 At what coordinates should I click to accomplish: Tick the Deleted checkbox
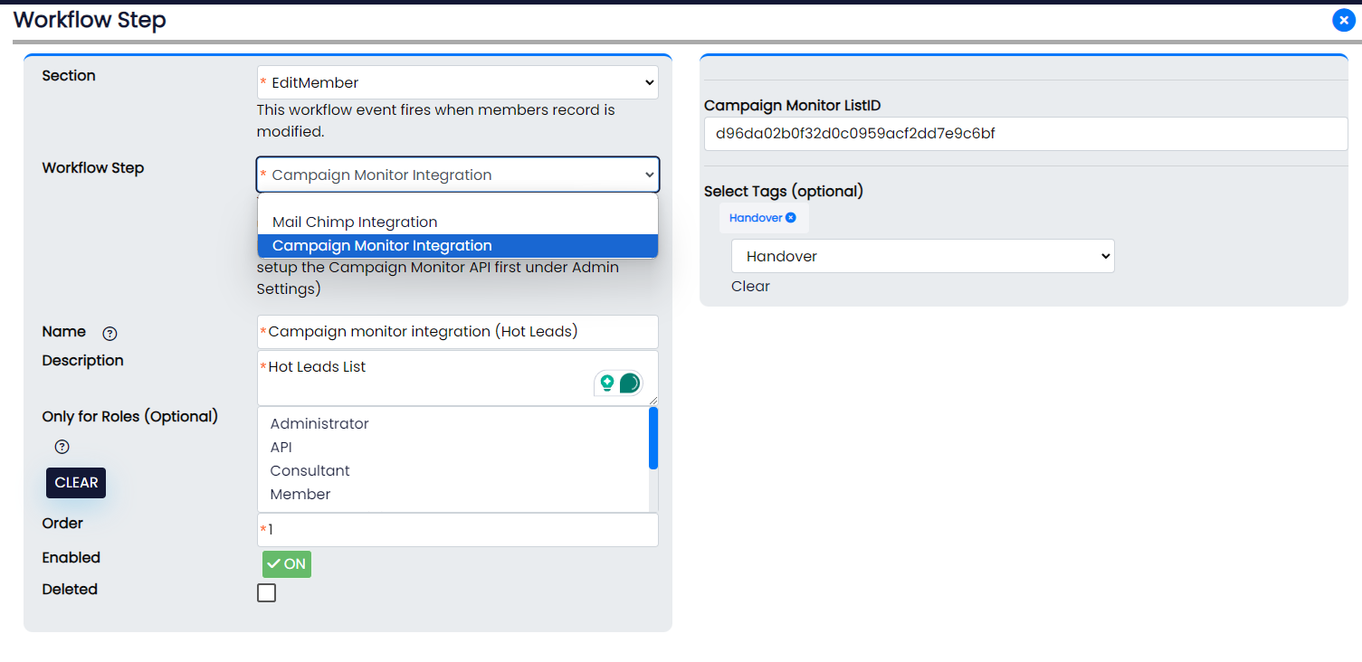pyautogui.click(x=267, y=593)
